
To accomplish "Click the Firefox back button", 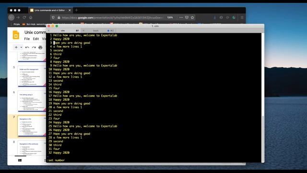I will click(12, 17).
